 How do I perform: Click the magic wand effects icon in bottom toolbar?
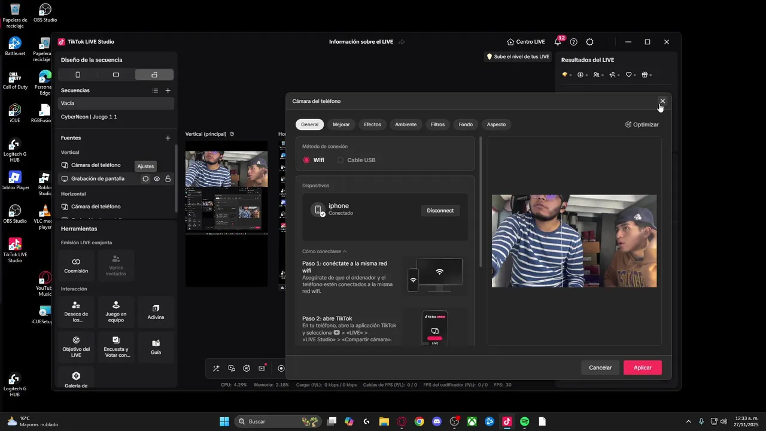216,368
